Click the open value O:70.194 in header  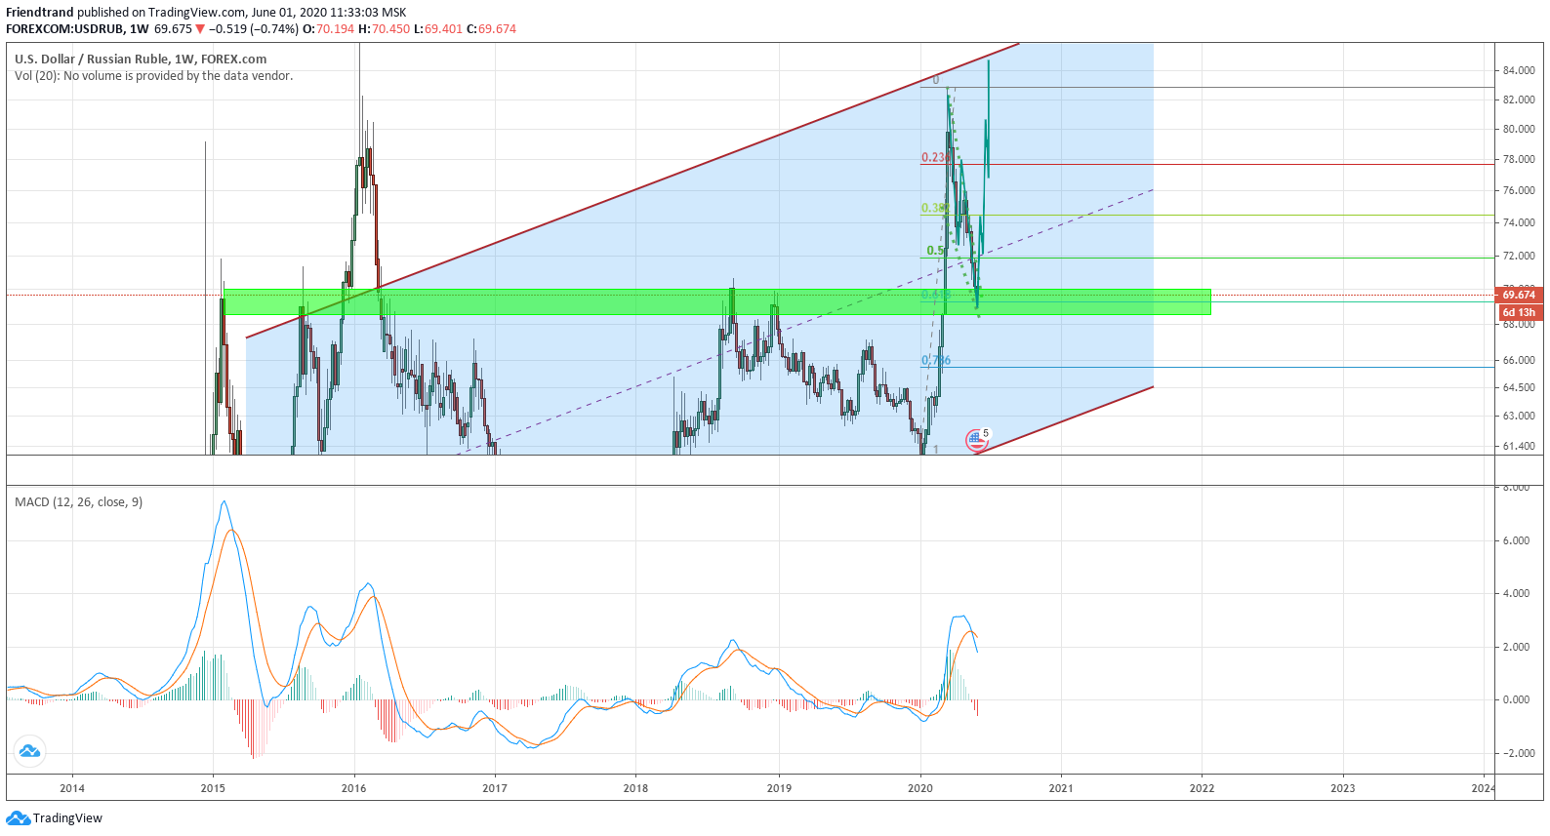point(329,29)
